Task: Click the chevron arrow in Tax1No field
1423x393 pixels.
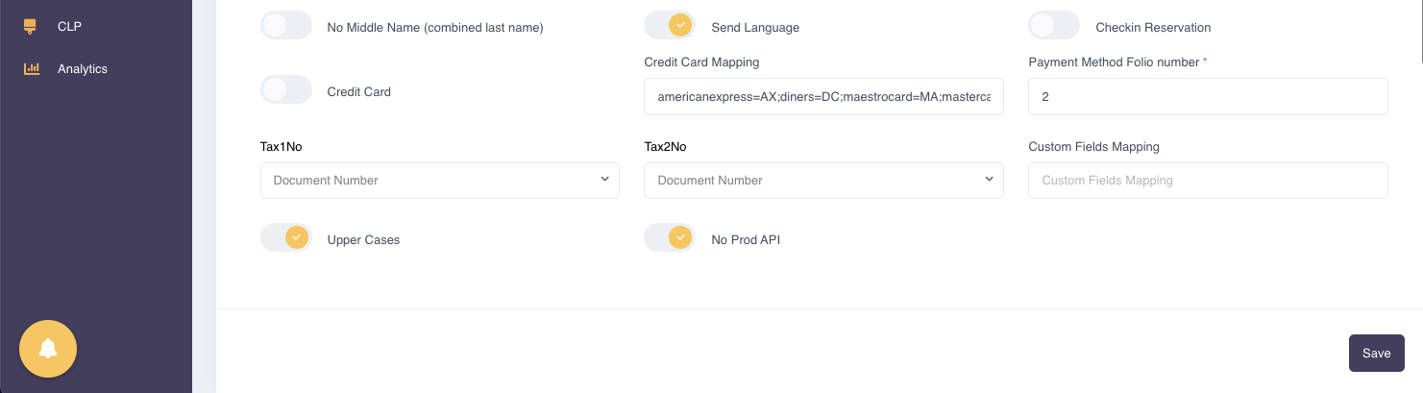Action: coord(604,179)
